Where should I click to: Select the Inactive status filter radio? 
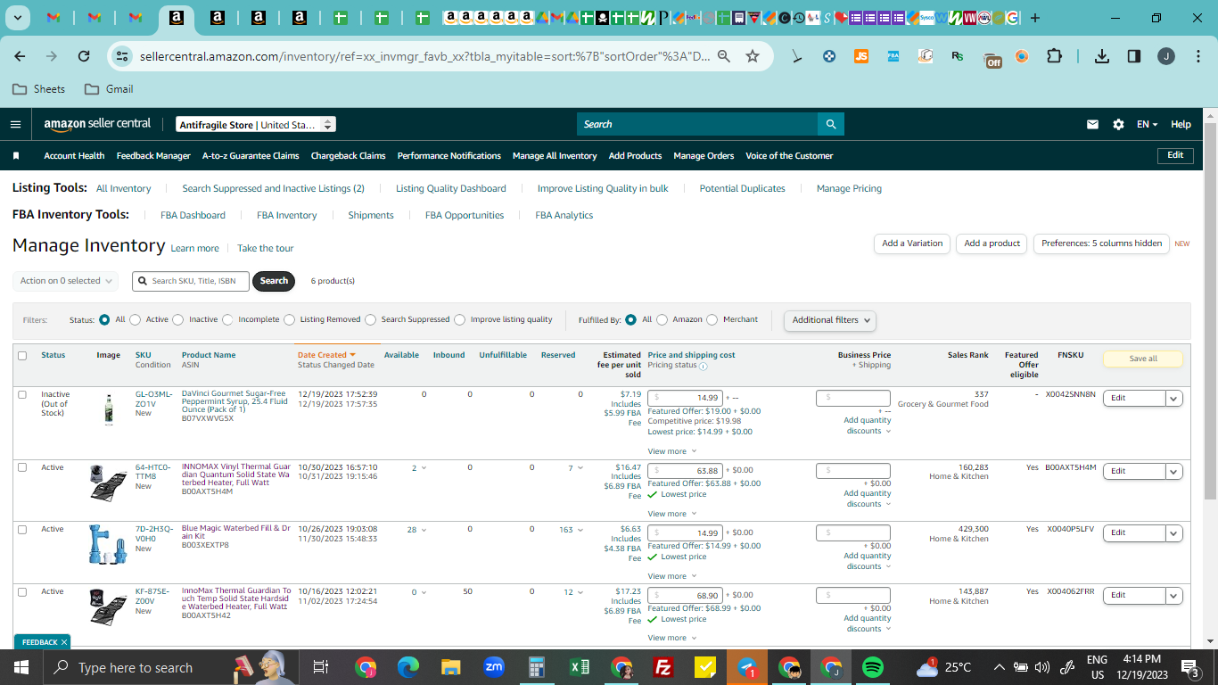coord(177,319)
